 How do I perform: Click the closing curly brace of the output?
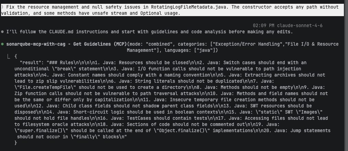tap(16, 143)
